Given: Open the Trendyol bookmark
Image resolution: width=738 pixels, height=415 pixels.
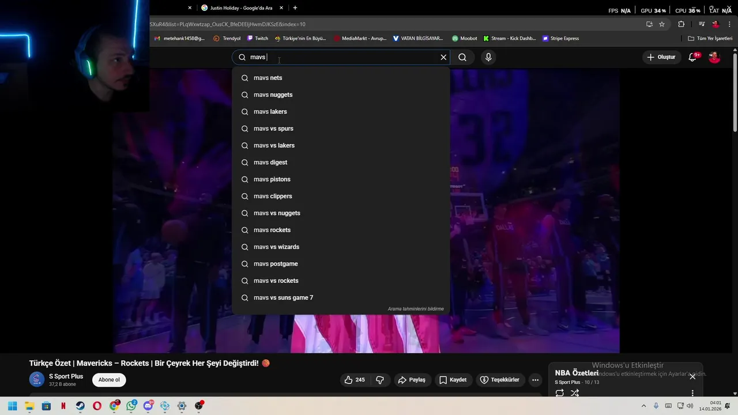Looking at the screenshot, I should pos(227,39).
